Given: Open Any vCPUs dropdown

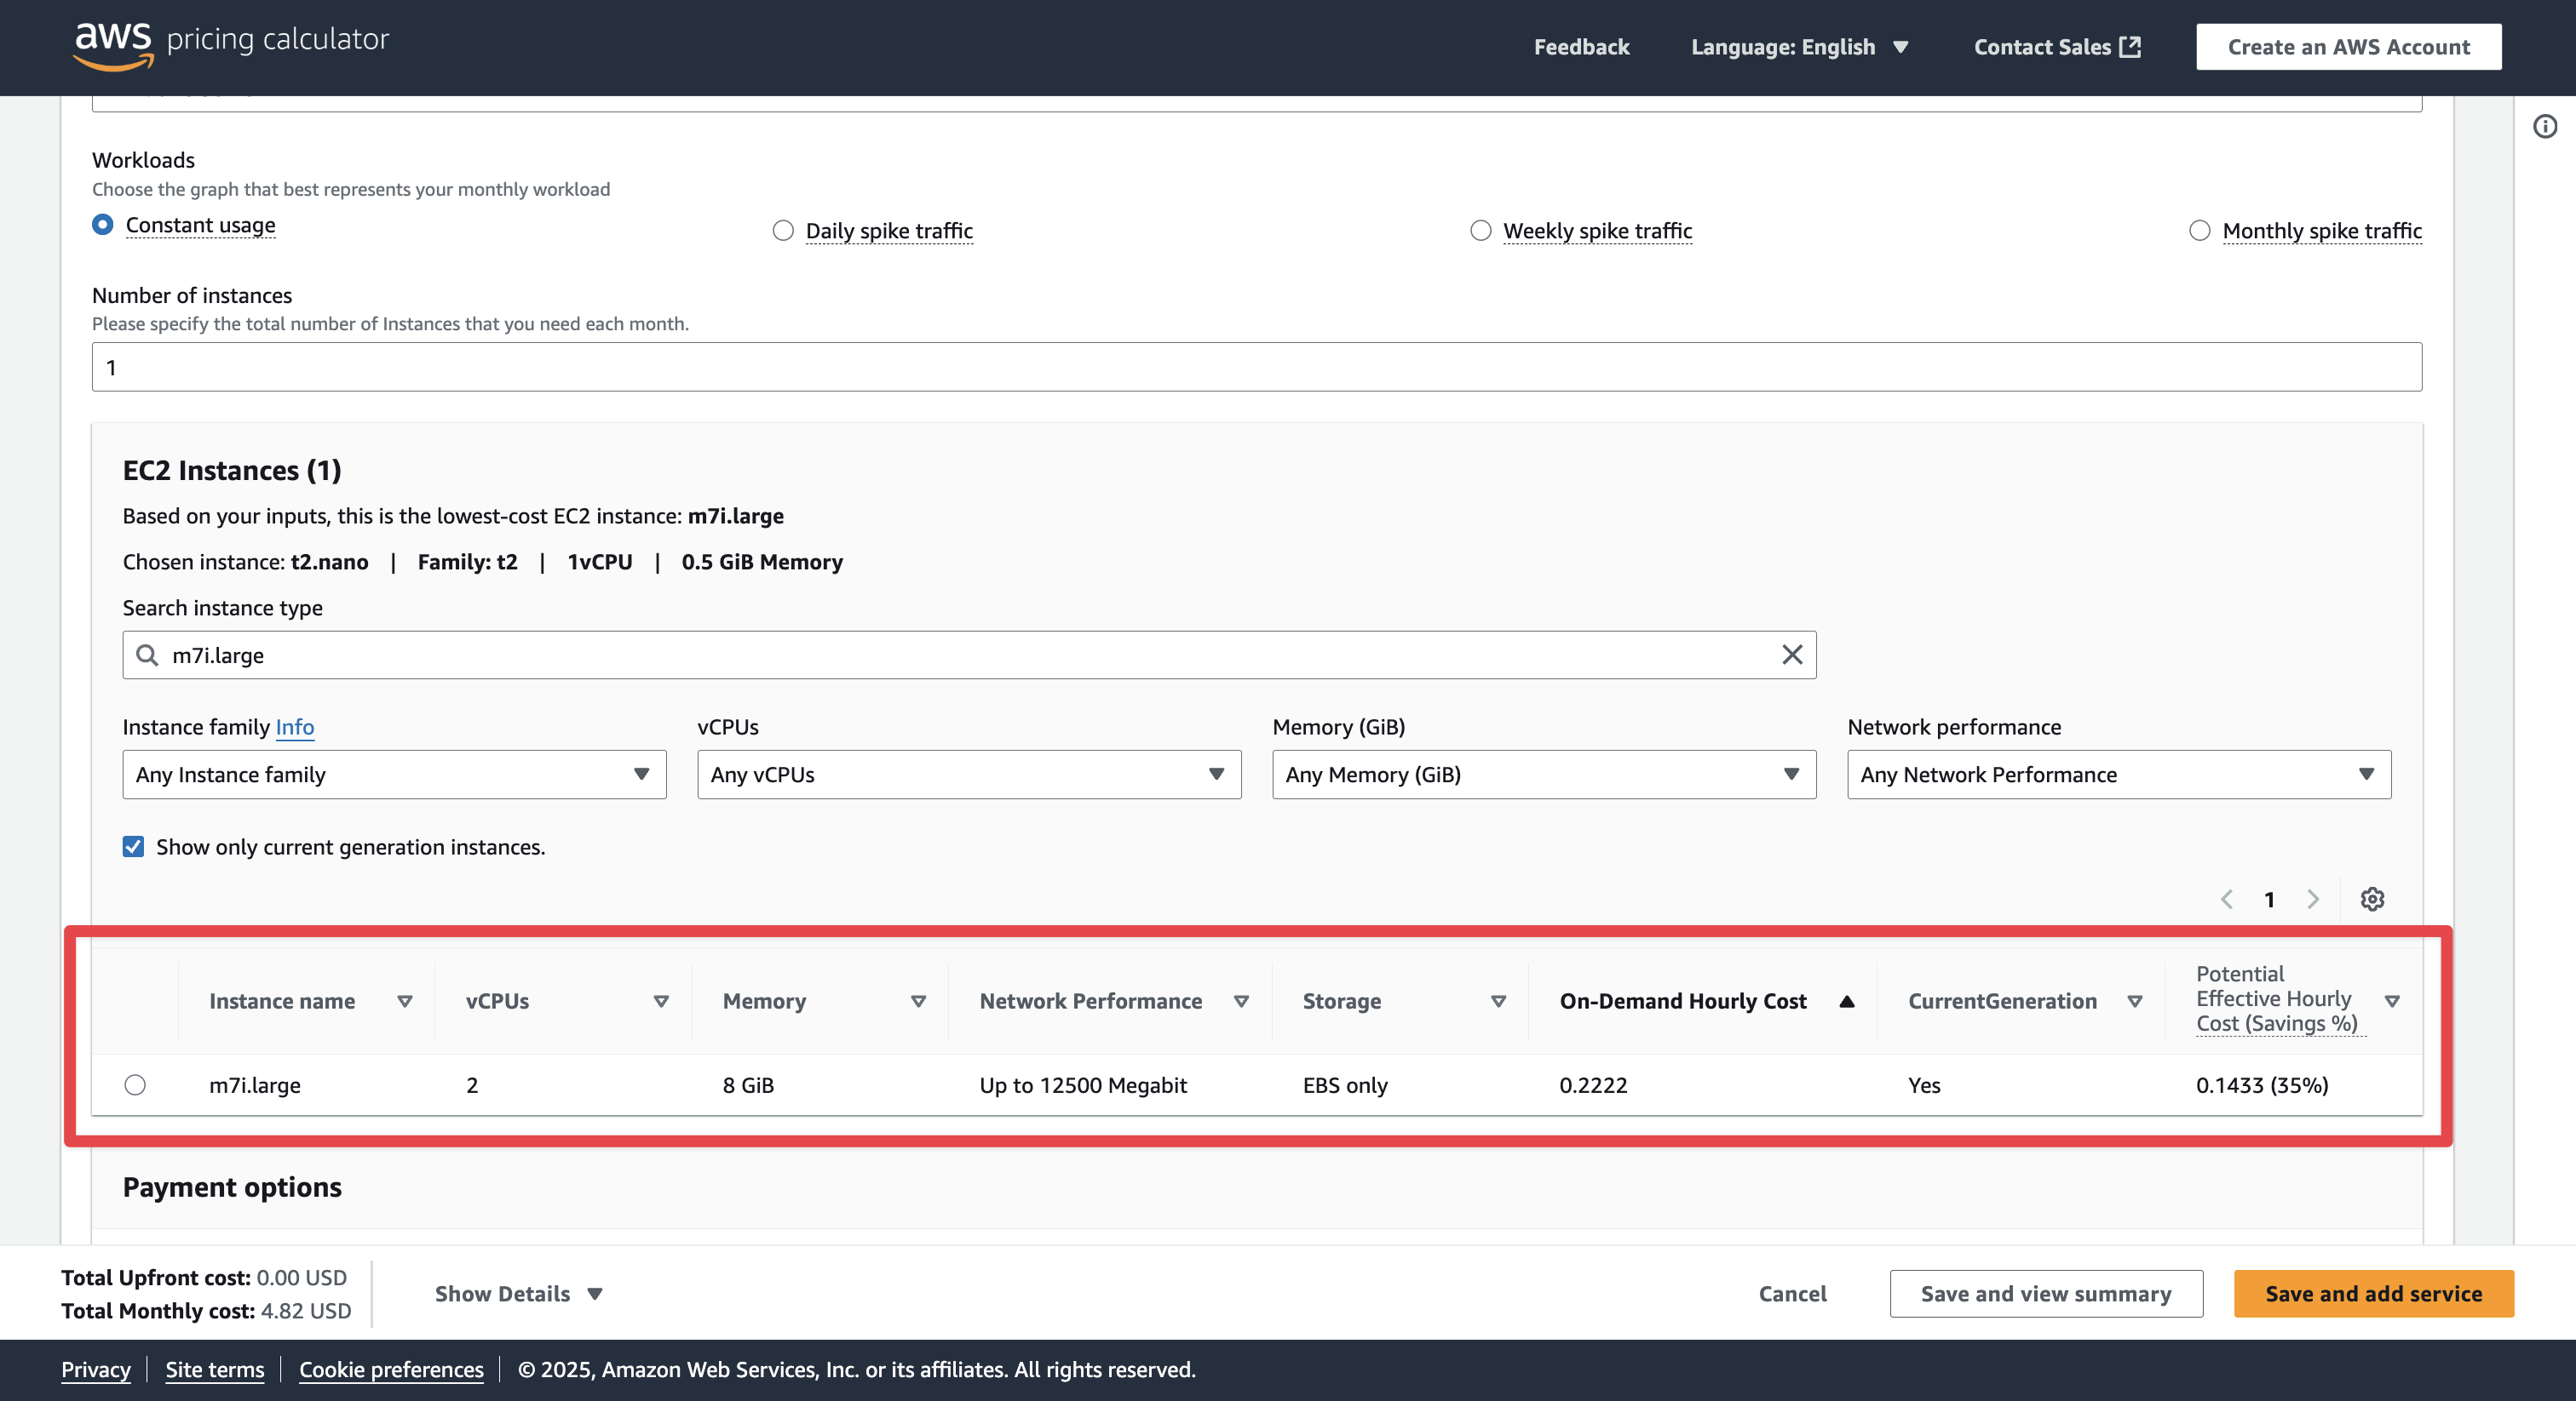Looking at the screenshot, I should (x=969, y=775).
